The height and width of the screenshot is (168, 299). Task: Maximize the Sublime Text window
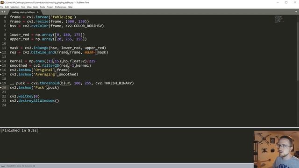pyautogui.click(x=286, y=2)
